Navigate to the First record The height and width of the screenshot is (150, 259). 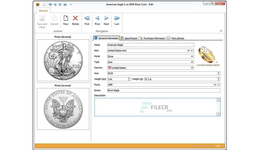(x=87, y=20)
